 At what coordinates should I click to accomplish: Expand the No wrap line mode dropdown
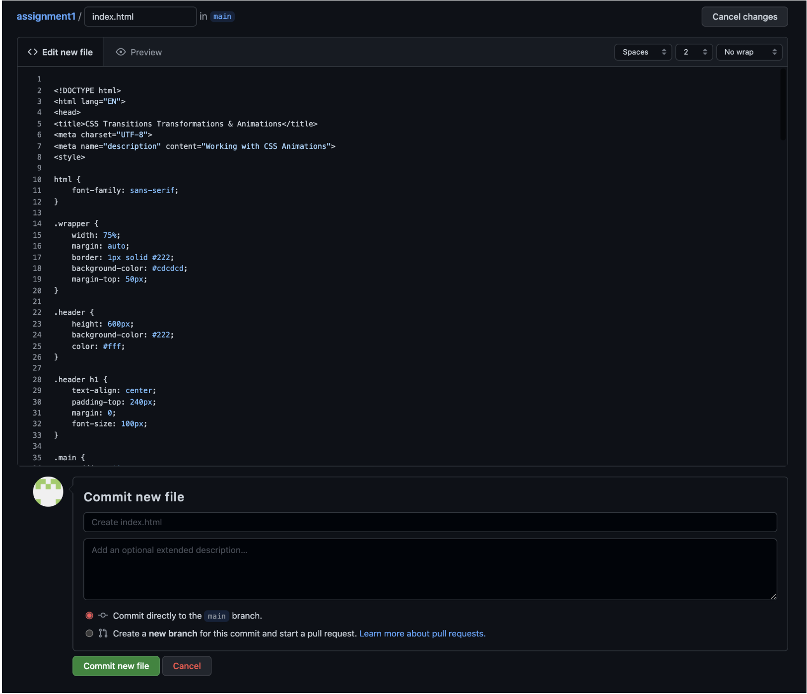point(748,52)
